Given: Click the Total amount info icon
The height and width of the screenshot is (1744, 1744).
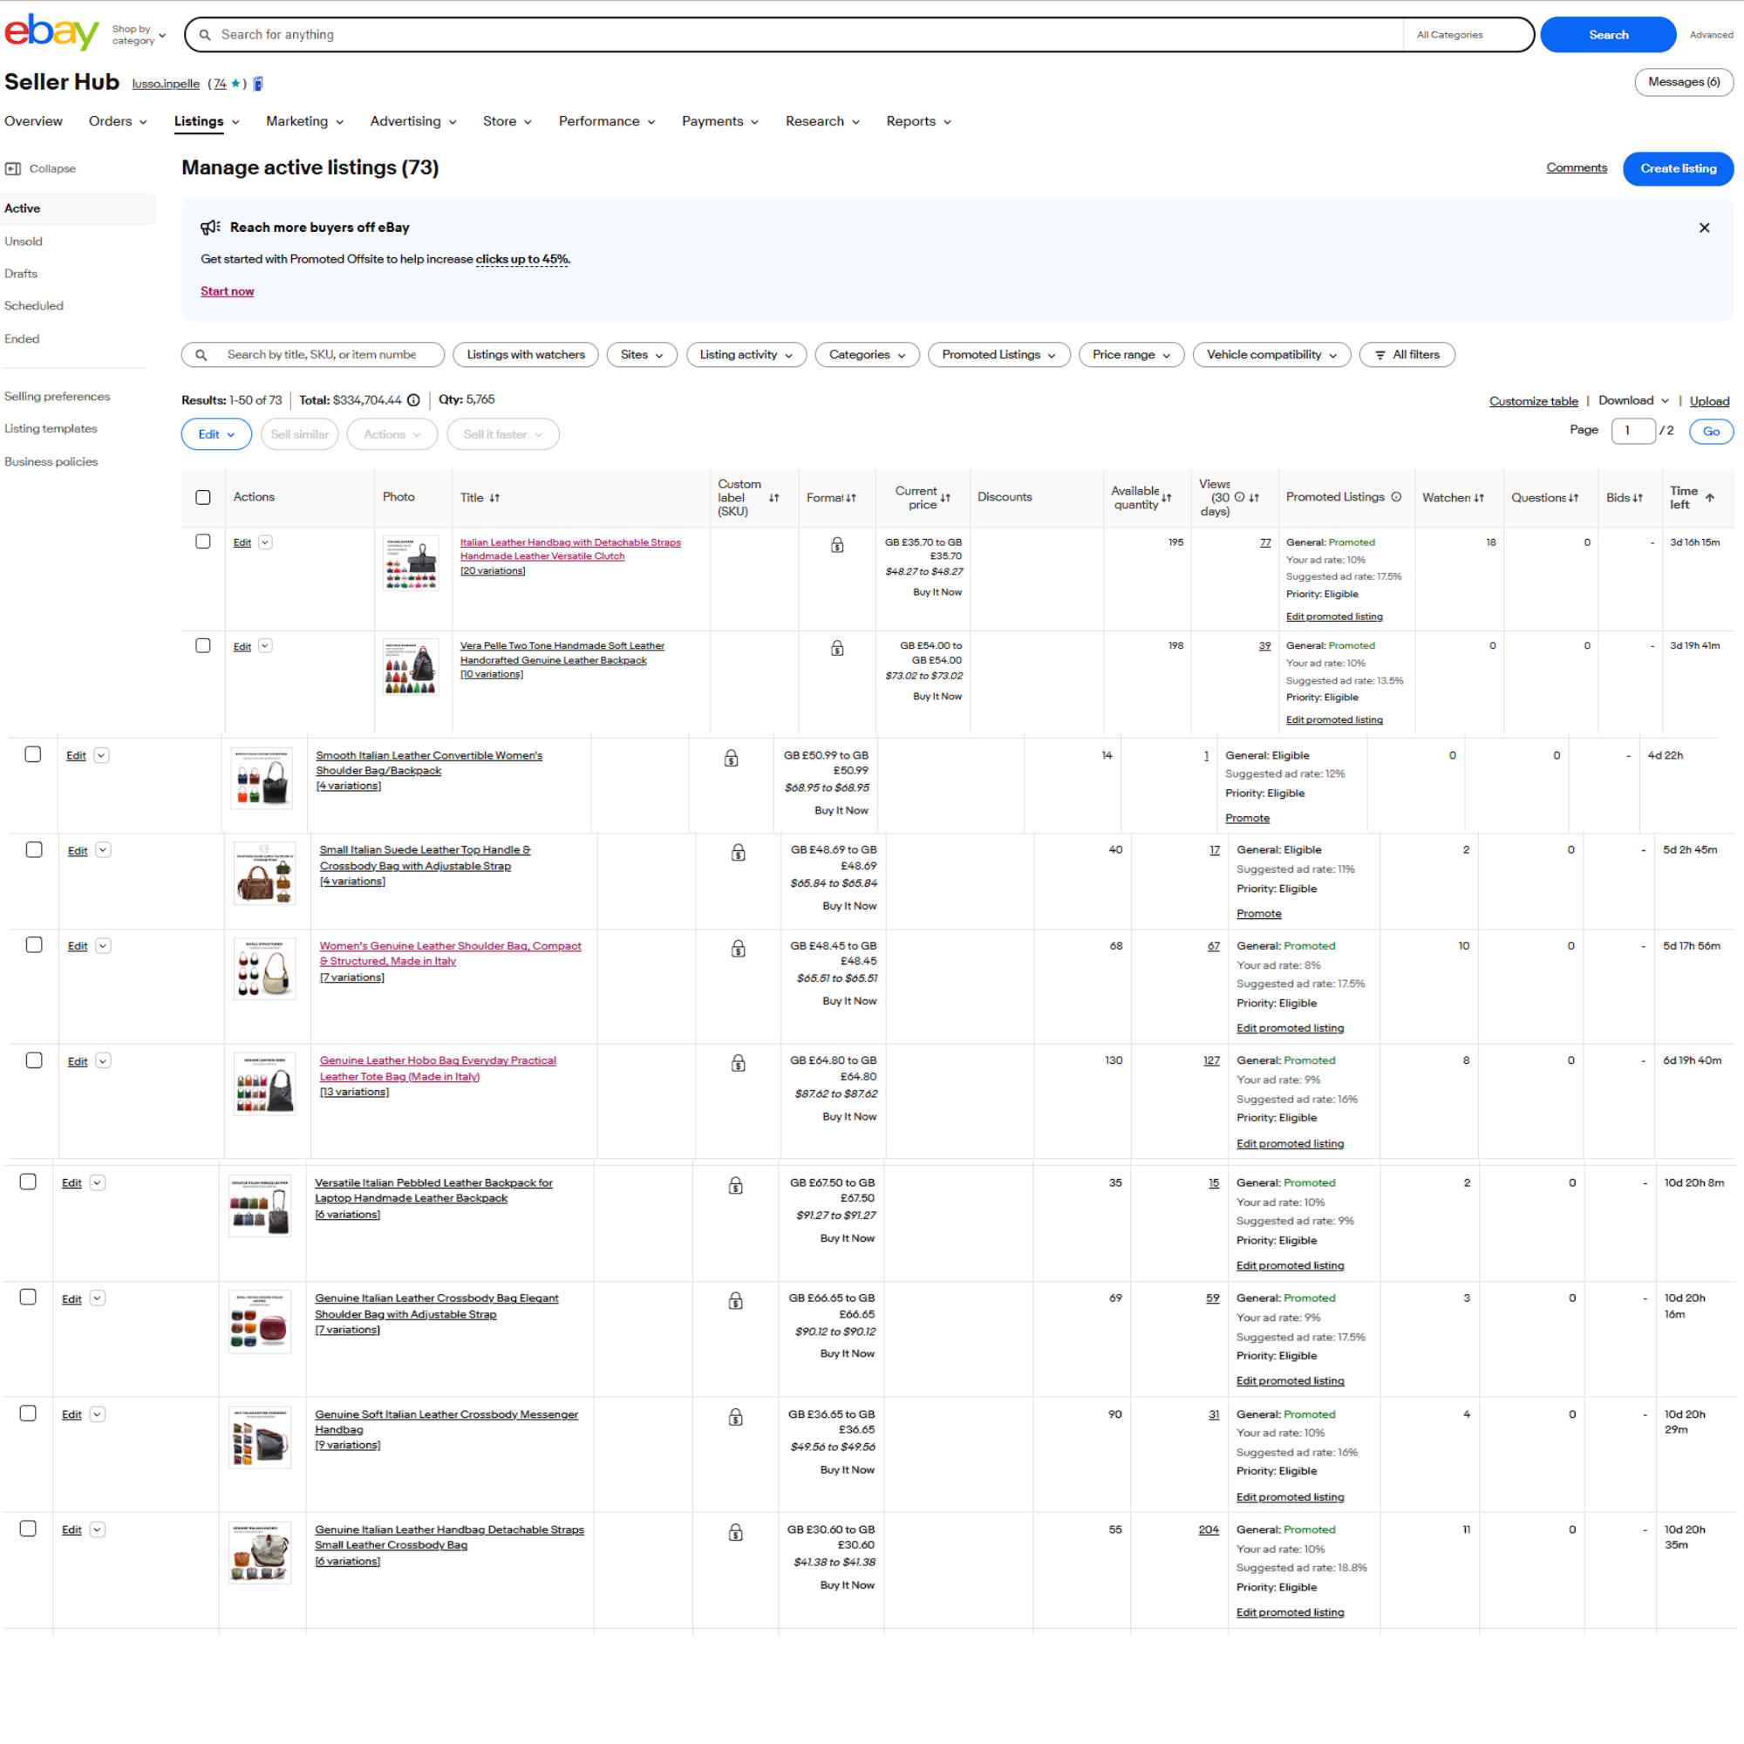Looking at the screenshot, I should [413, 400].
